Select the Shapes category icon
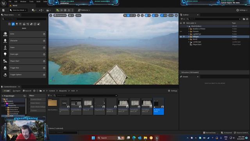 pos(20,24)
